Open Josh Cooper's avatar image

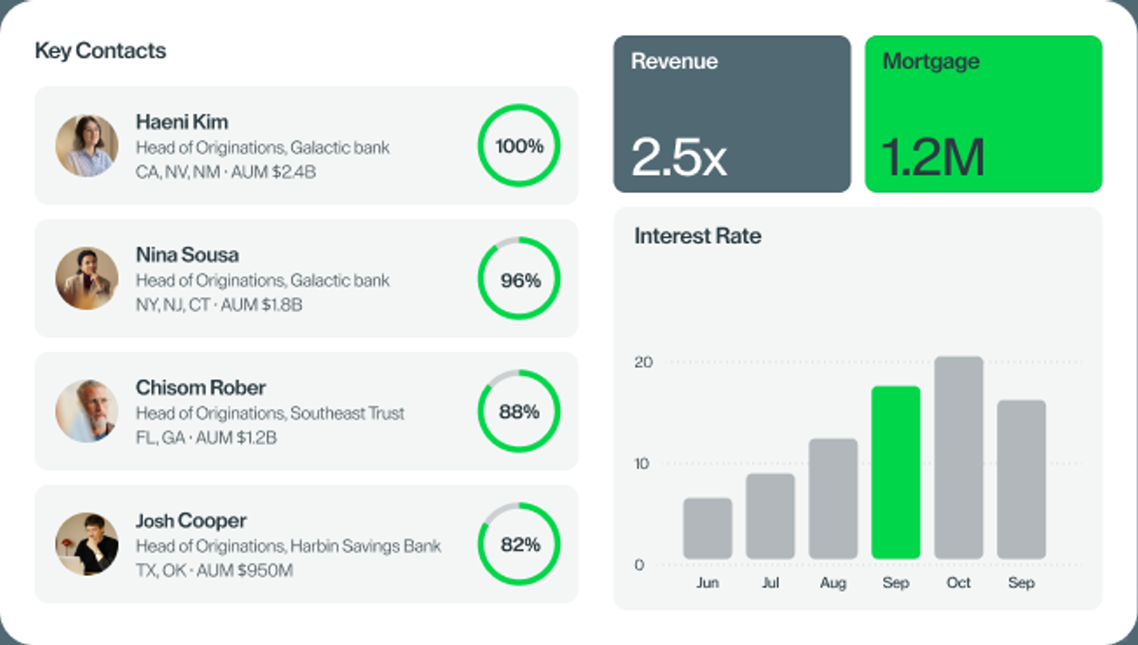(86, 544)
